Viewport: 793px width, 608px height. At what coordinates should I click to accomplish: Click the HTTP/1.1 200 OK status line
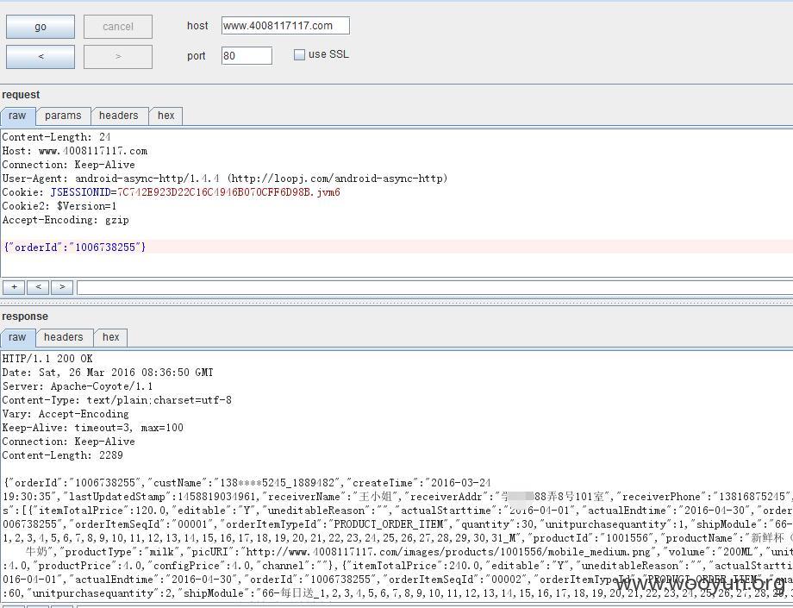(x=47, y=359)
